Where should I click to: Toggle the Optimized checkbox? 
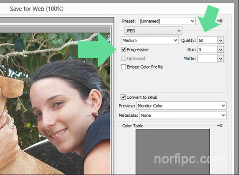[x=123, y=58]
